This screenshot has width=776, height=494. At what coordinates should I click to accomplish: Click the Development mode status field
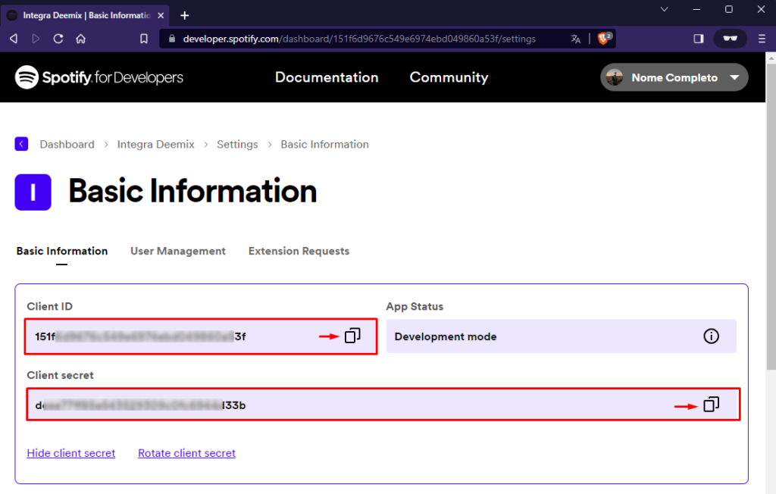coord(562,336)
